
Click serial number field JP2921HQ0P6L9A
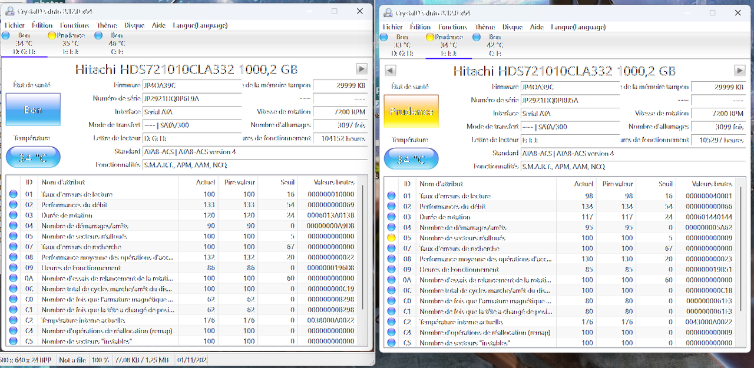point(192,98)
